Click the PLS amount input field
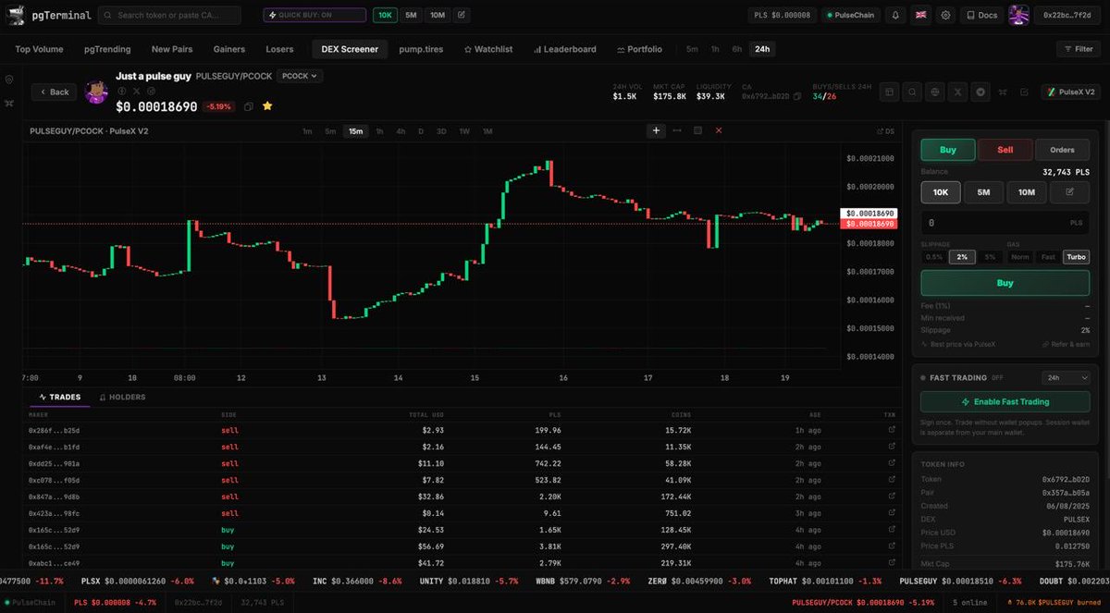This screenshot has height=613, width=1110. tap(1005, 223)
